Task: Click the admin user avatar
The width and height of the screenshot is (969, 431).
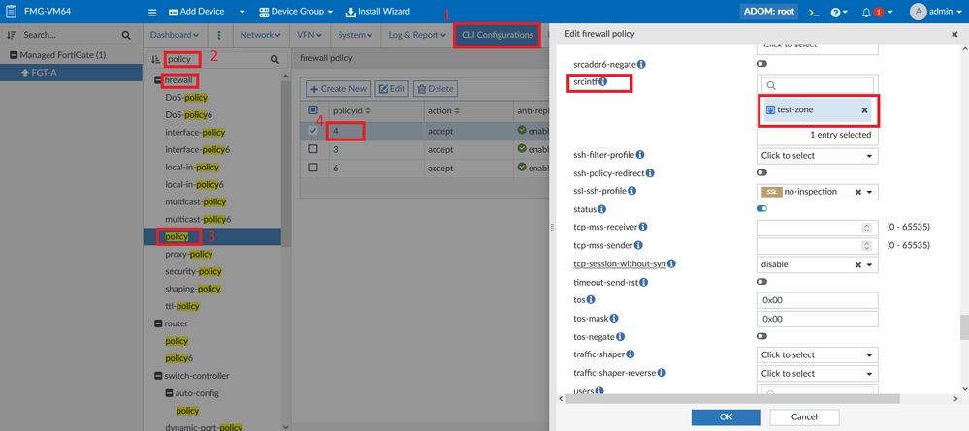Action: [x=919, y=11]
